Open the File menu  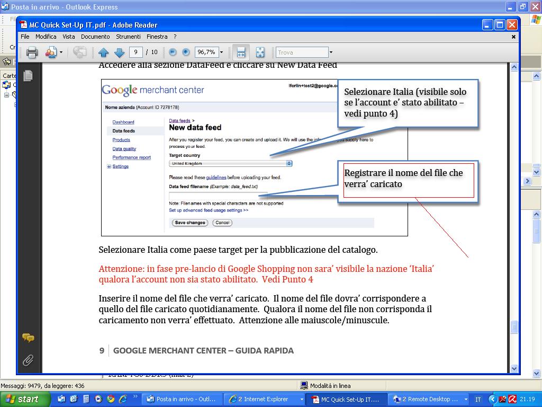25,37
